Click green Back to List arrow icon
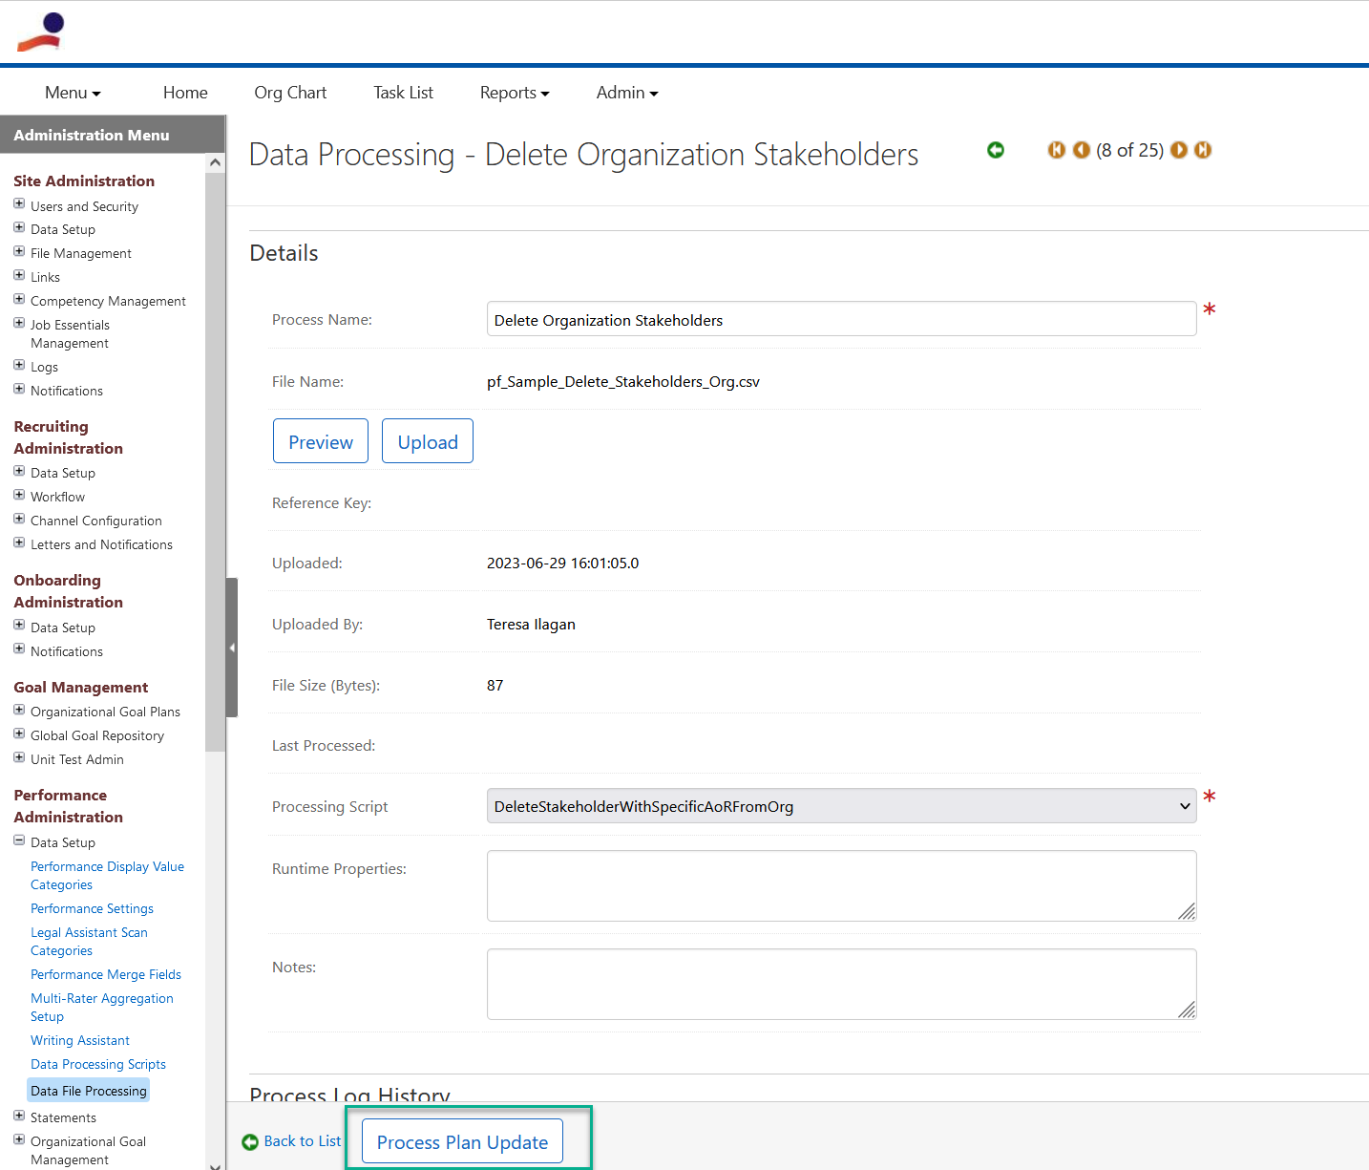 (250, 1142)
